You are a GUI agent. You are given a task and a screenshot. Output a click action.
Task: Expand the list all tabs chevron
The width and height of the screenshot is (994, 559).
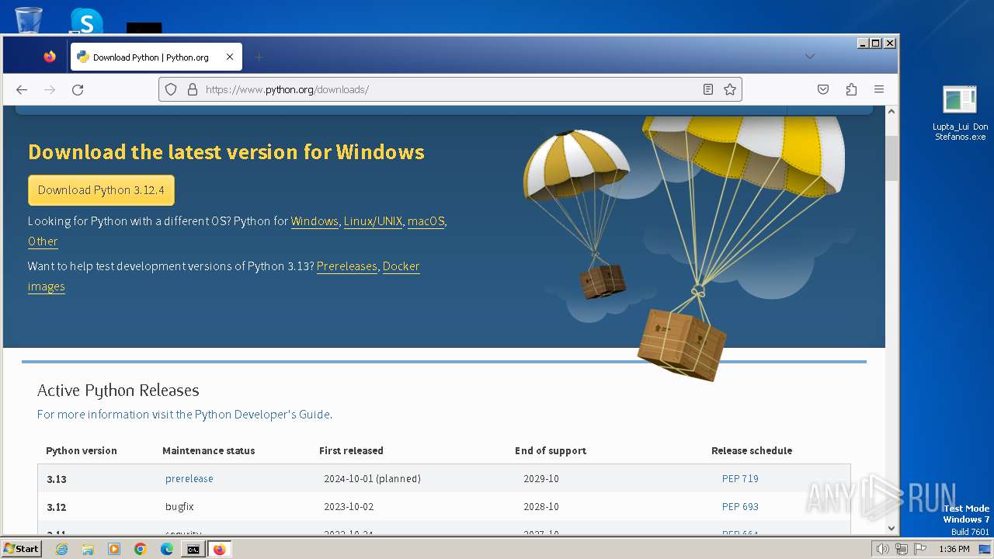pyautogui.click(x=809, y=57)
